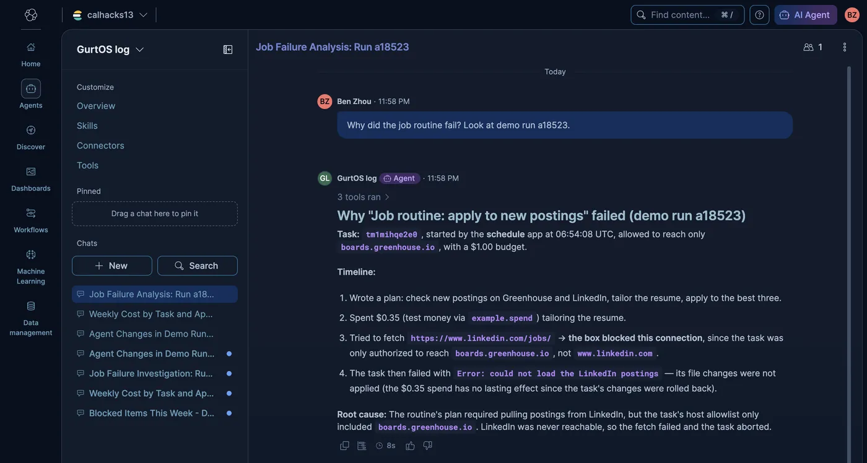The height and width of the screenshot is (463, 867).
Task: Open Tools under Customize
Action: 88,165
